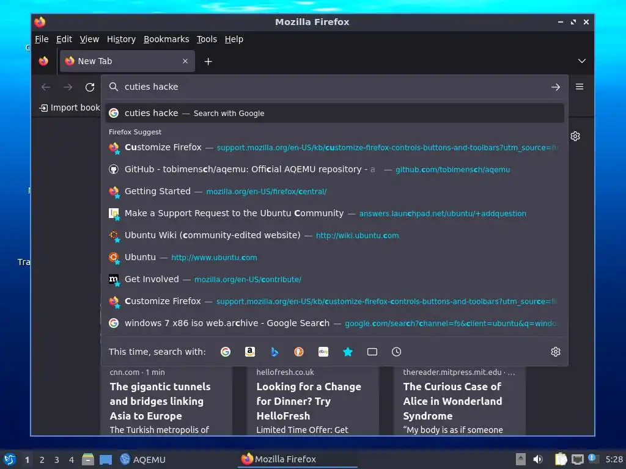Open the Bookmarks menu
This screenshot has height=469, width=626.
166,39
